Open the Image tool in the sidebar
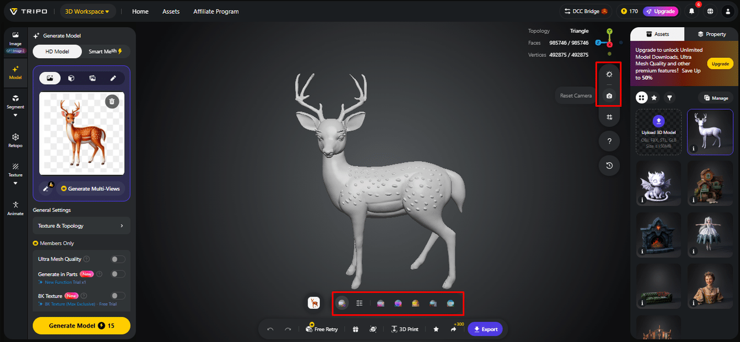The width and height of the screenshot is (740, 342). tap(15, 39)
